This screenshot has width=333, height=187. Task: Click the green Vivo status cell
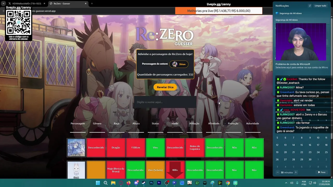155,148
